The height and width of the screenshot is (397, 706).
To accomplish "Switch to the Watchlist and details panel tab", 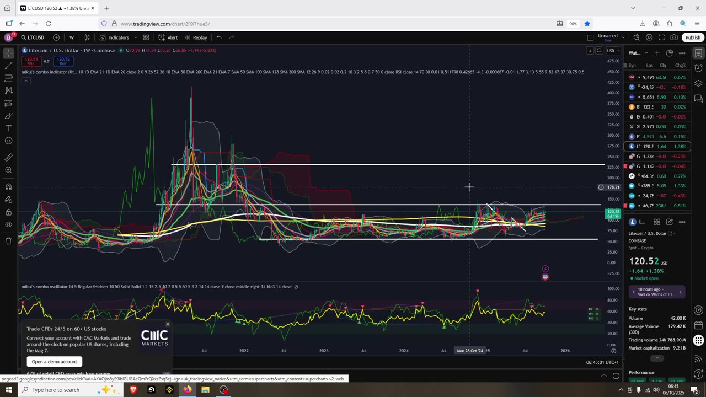I will pyautogui.click(x=698, y=53).
